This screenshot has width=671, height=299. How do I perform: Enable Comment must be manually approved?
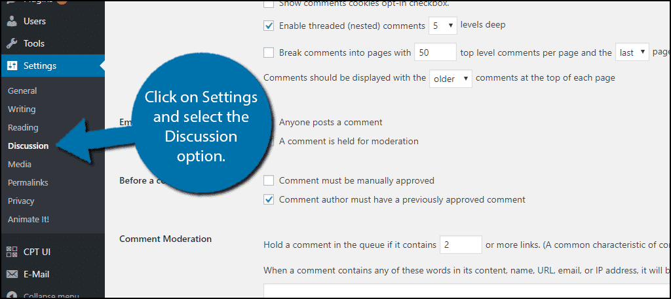[x=269, y=180]
